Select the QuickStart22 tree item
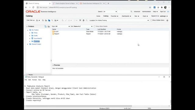Screen dimensions: 195x110 tap(38, 38)
